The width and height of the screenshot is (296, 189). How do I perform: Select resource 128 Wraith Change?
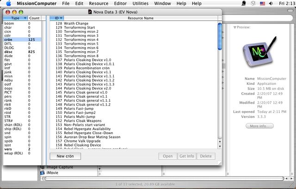[134, 24]
